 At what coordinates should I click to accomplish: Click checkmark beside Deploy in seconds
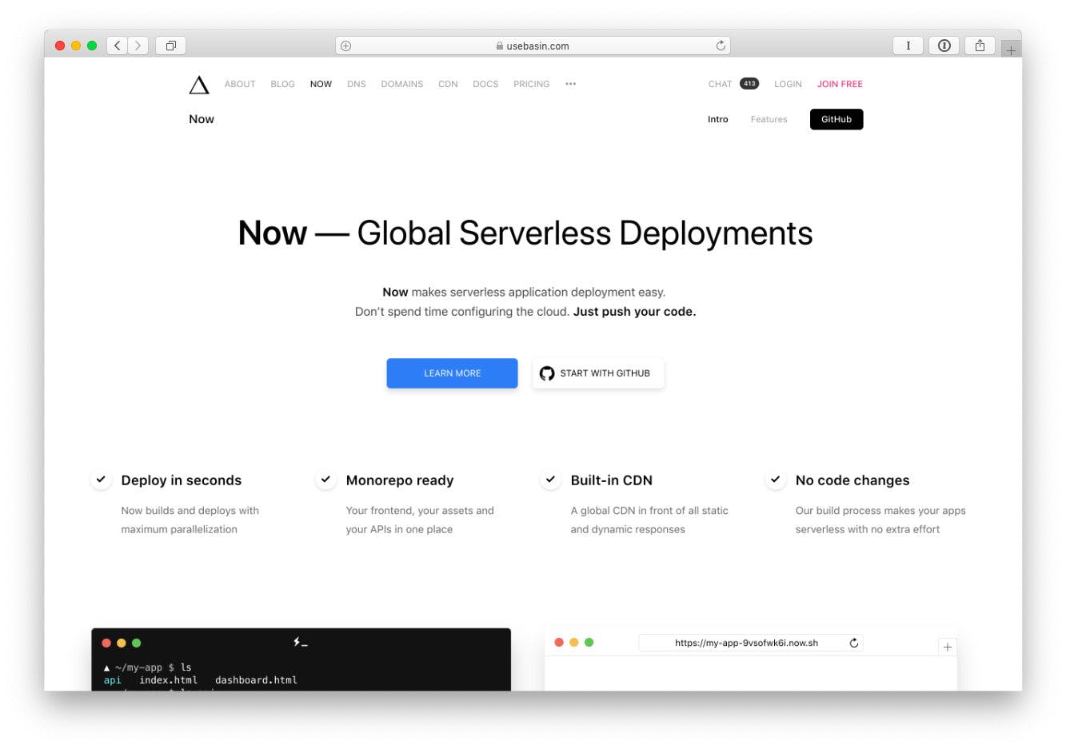[x=101, y=480]
